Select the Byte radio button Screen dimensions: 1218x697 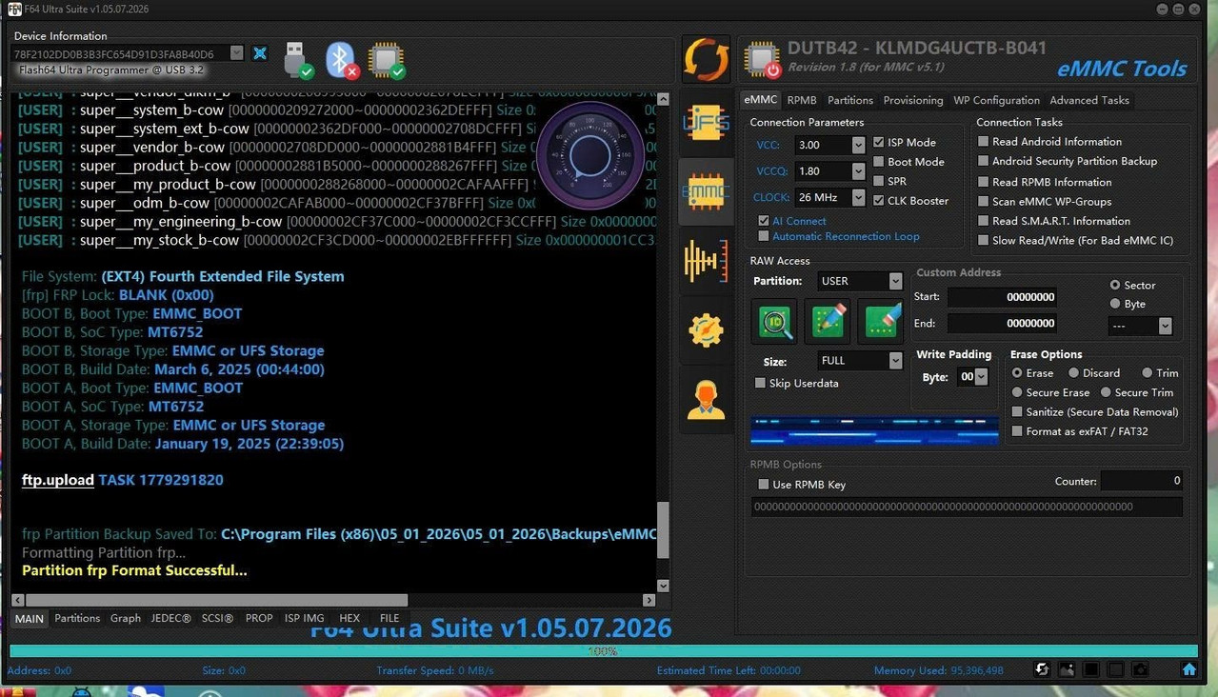click(1115, 304)
